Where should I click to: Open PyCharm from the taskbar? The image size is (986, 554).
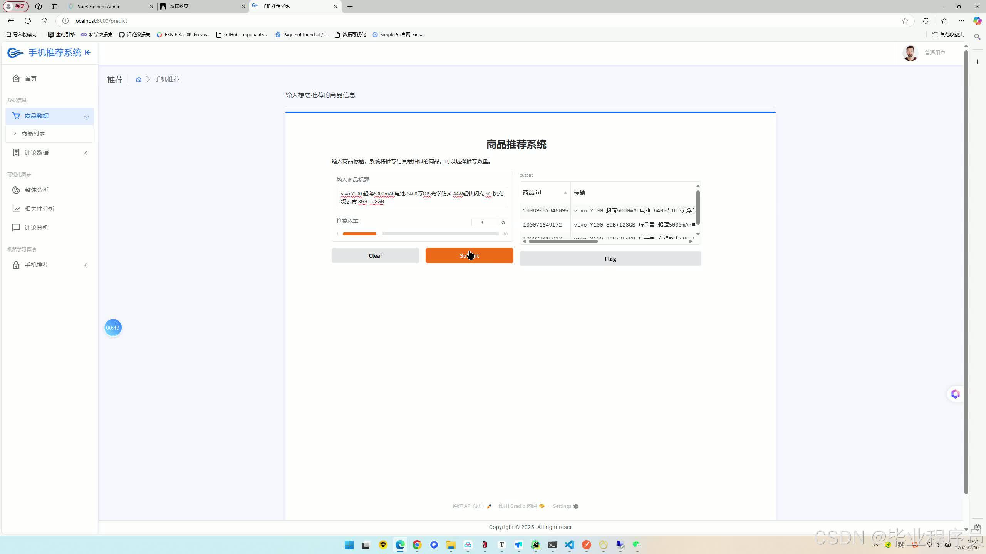(535, 545)
